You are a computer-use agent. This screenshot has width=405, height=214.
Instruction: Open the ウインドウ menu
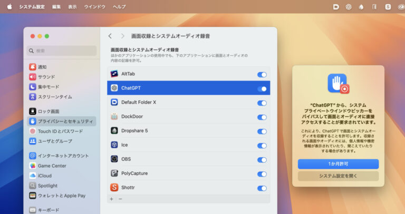point(95,7)
